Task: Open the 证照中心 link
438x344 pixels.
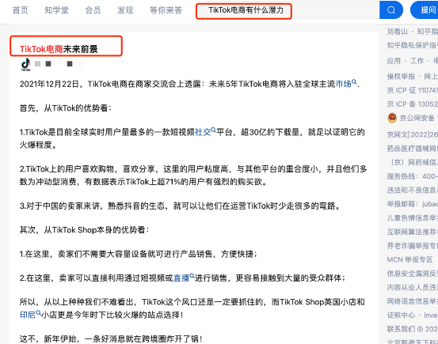Action: [x=401, y=316]
